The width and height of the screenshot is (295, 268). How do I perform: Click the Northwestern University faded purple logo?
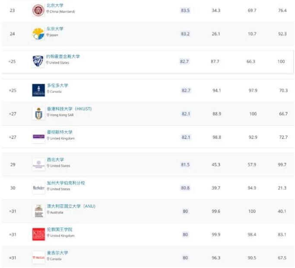[38, 164]
